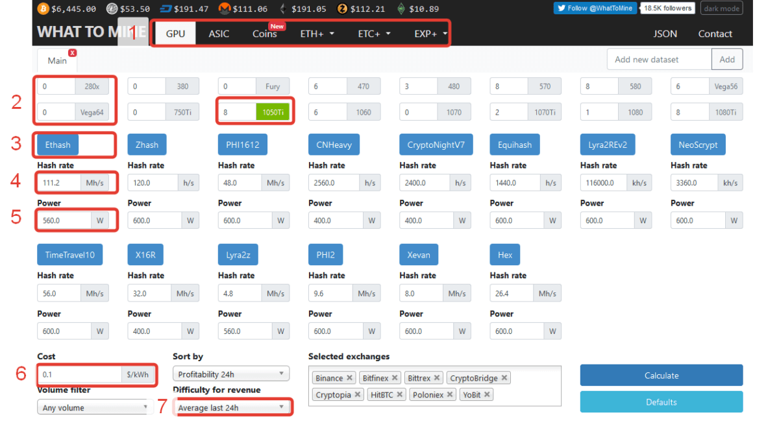
Task: Follow @WhatToMine on Twitter
Action: click(x=595, y=8)
